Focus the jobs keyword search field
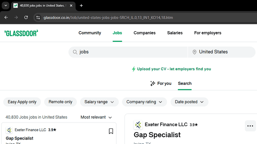 (128, 52)
